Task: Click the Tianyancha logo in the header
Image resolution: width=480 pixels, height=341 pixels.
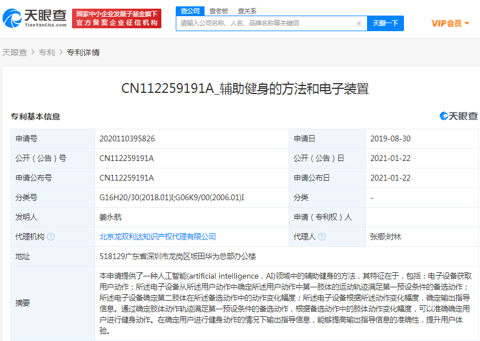Action: (x=35, y=18)
